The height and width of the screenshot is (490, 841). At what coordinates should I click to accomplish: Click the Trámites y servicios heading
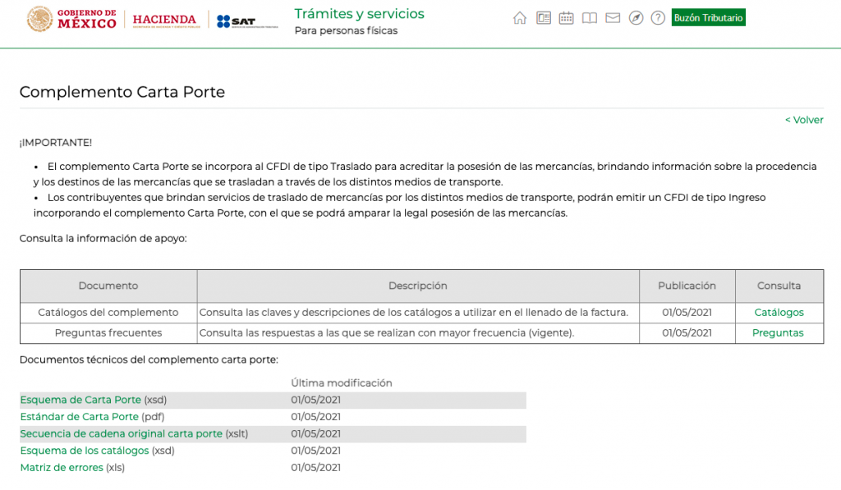tap(360, 14)
